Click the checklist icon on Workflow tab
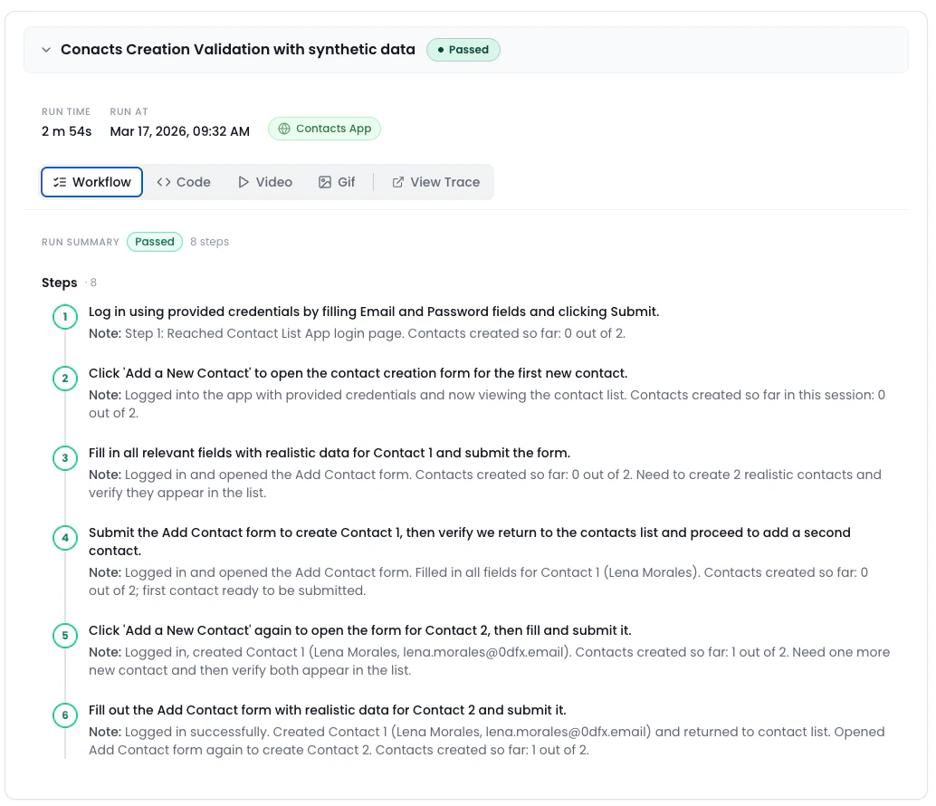 [x=60, y=182]
